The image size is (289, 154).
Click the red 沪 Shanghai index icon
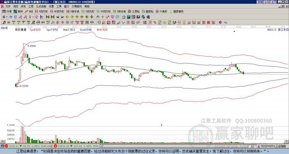coord(6,146)
